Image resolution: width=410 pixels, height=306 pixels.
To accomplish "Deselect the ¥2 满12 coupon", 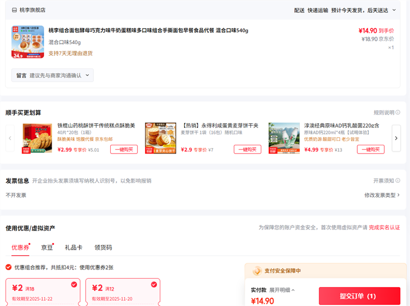I will coord(154,284).
